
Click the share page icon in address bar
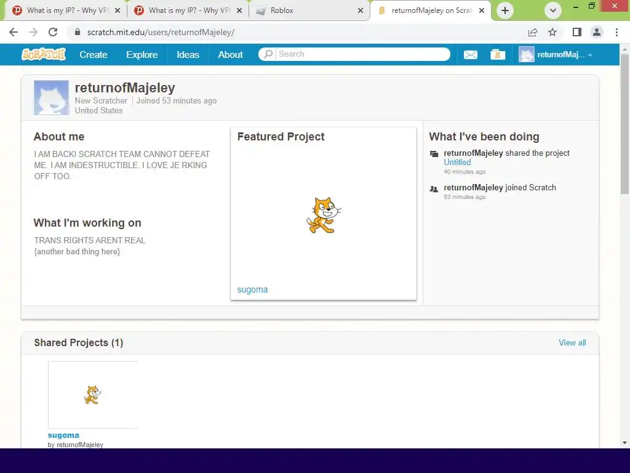(x=533, y=32)
